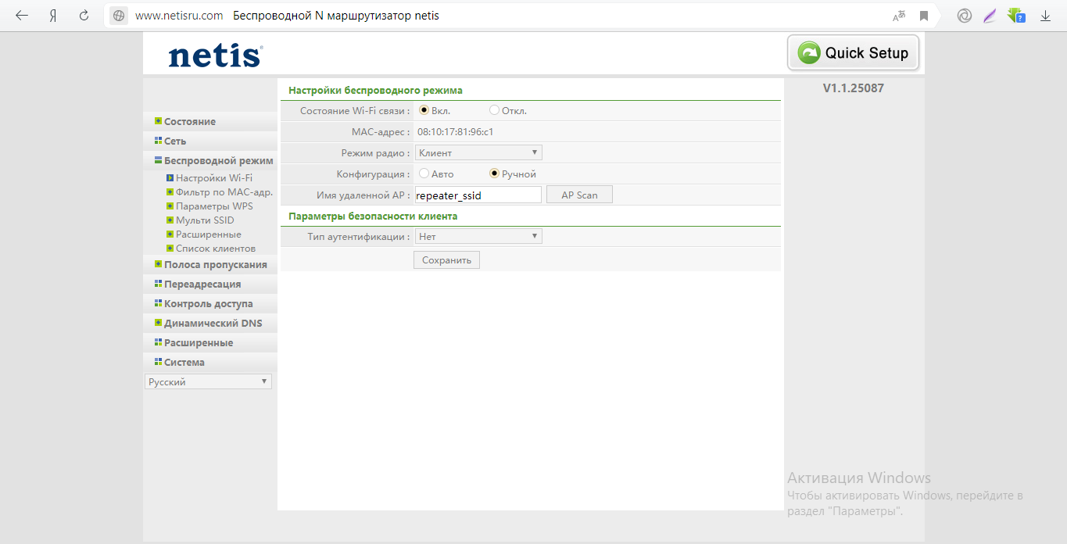
Task: Open Фильтр по МАС-адр. submenu item
Action: [x=224, y=192]
